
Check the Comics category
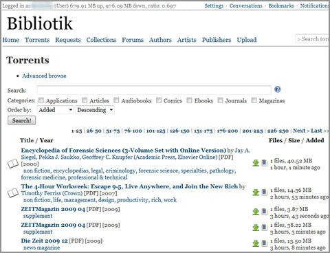[x=159, y=100]
